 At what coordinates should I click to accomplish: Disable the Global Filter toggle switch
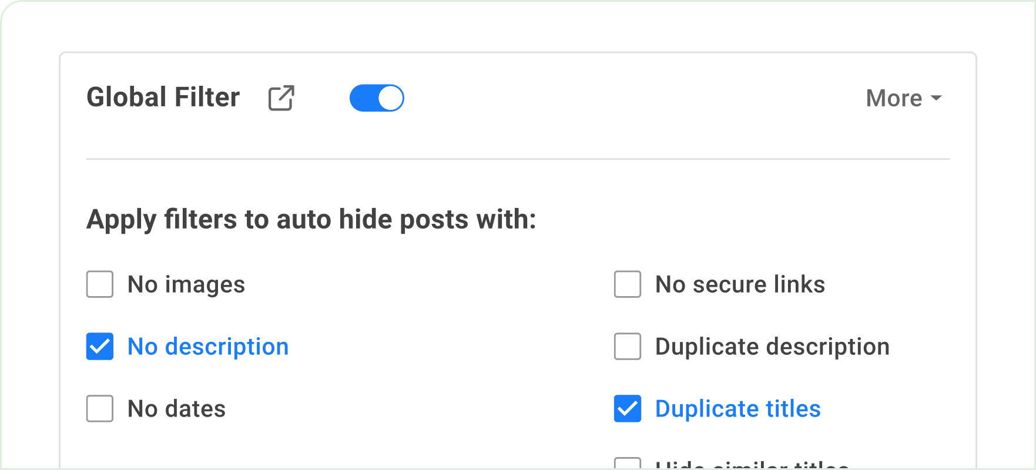377,98
